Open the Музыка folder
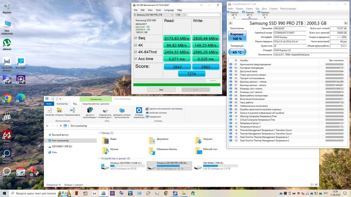 110,150
